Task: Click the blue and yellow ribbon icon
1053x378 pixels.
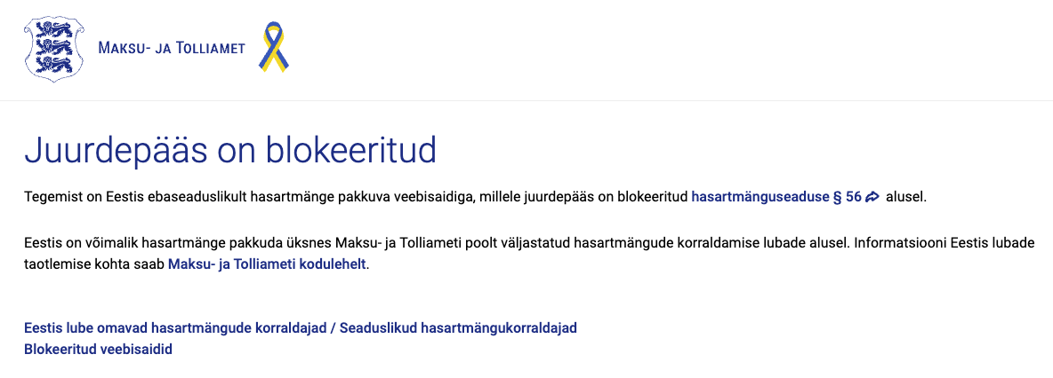Action: coord(274,48)
